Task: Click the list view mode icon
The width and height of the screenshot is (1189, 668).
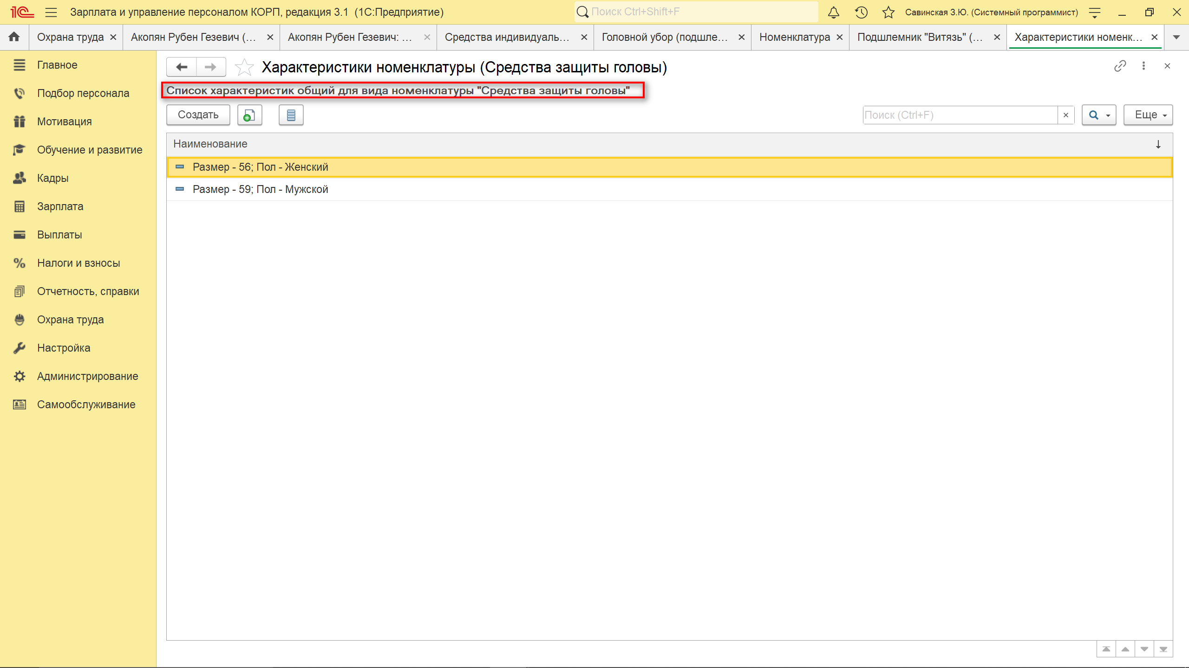Action: 291,115
